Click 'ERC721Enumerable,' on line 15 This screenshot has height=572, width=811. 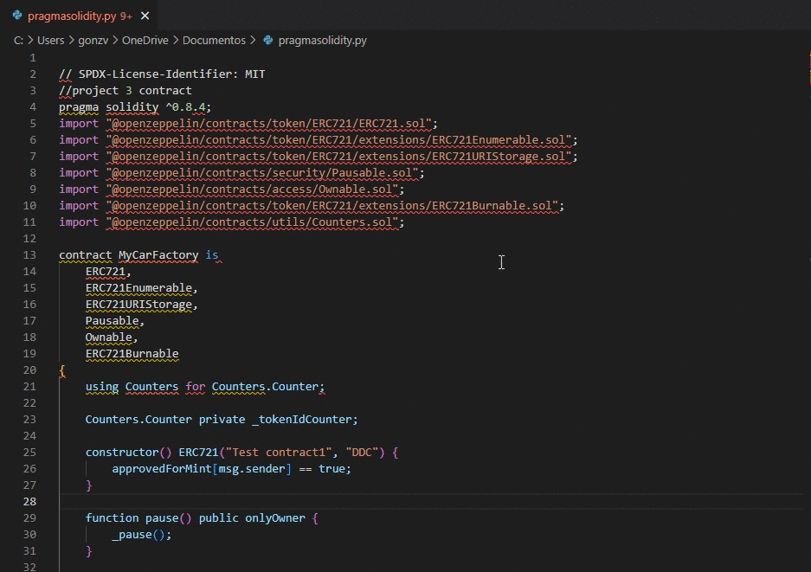point(142,288)
